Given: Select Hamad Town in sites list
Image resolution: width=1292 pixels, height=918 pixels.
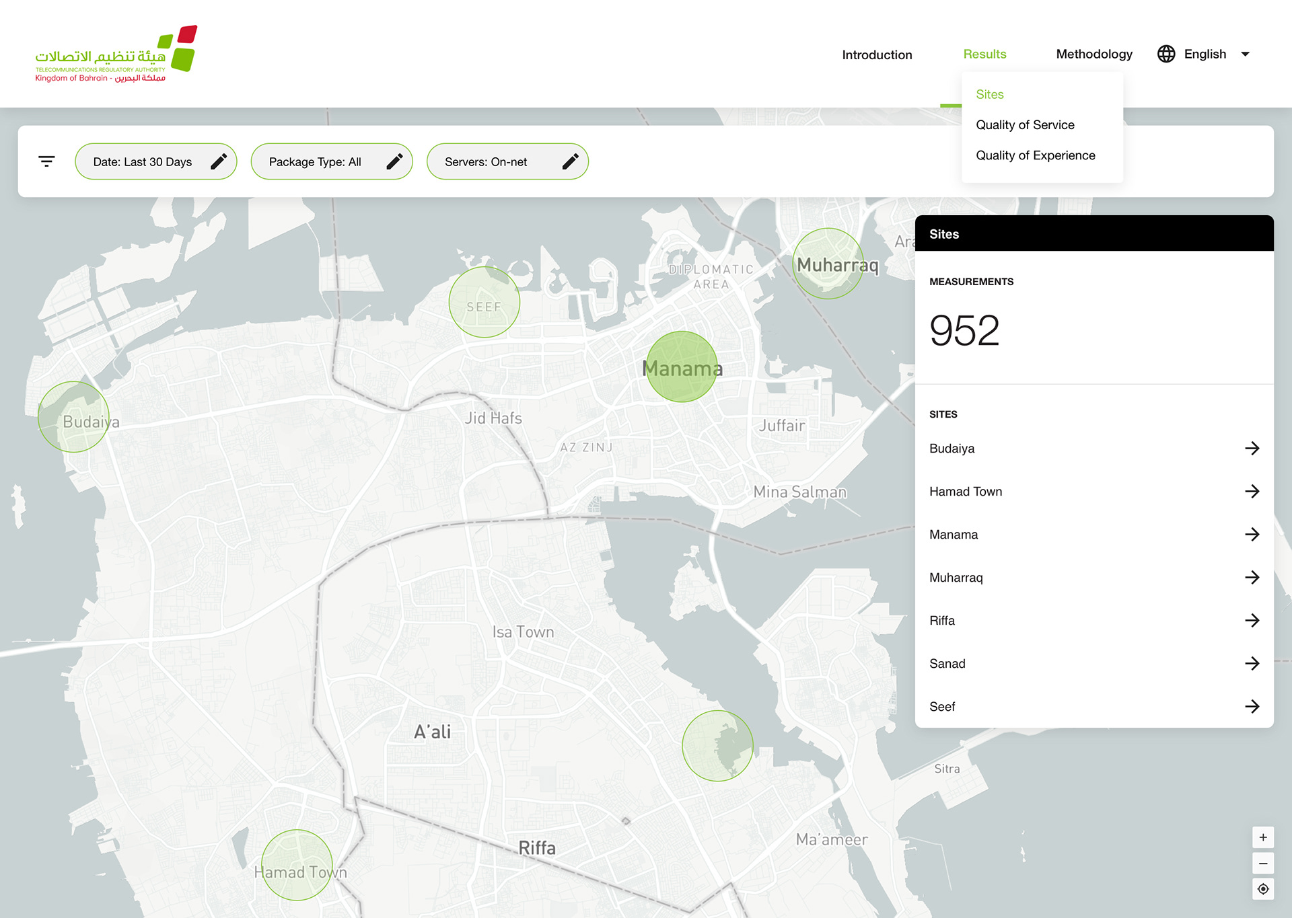Looking at the screenshot, I should pyautogui.click(x=966, y=492).
